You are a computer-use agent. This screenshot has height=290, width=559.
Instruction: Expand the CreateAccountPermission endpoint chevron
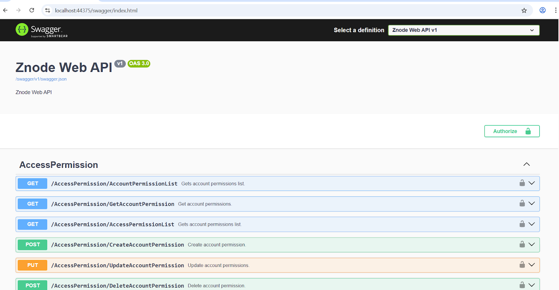click(x=532, y=244)
